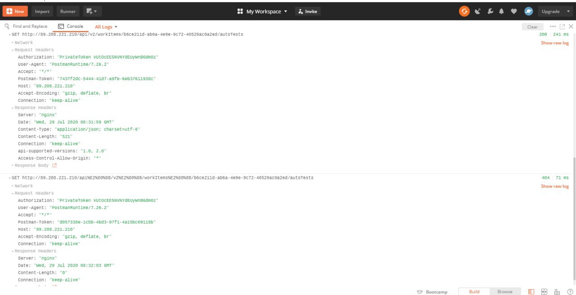Click the Find and Replace magnifier icon
This screenshot has width=576, height=295.
(x=7, y=27)
